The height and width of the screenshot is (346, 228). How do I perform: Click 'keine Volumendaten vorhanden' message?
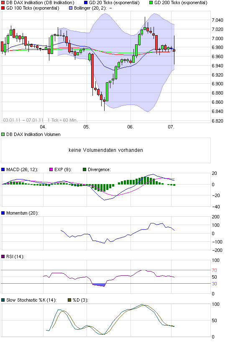(x=106, y=150)
